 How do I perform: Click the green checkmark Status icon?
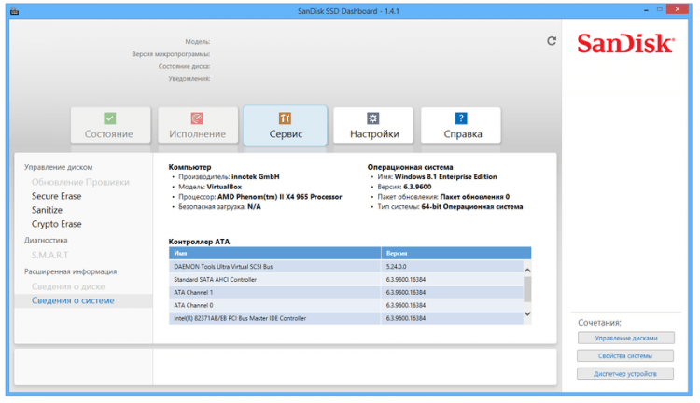coord(109,118)
